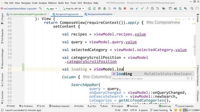Show Git history clock icon
The height and width of the screenshot is (112, 200).
(x=152, y=8)
